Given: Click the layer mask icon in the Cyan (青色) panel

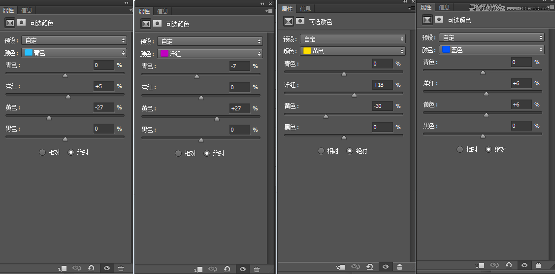Looking at the screenshot, I should (x=22, y=22).
